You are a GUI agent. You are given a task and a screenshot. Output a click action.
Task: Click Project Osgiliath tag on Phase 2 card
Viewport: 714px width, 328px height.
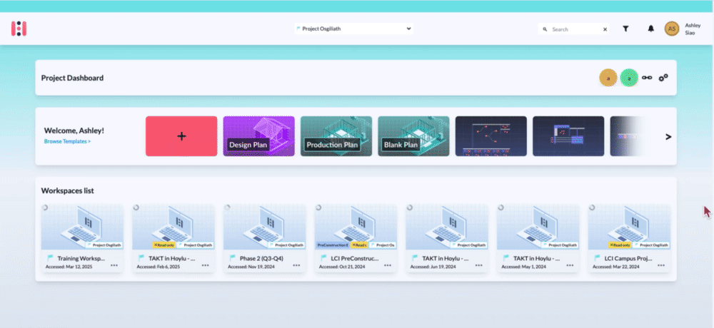tap(287, 245)
